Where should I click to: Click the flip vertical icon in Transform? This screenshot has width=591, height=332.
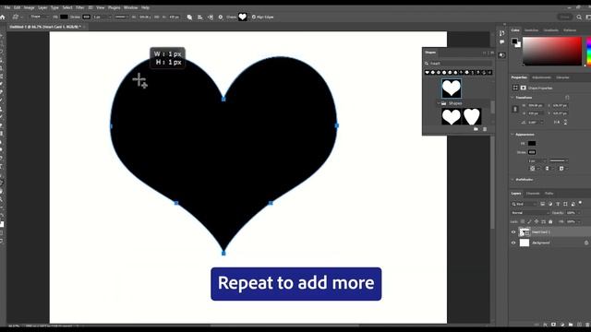click(565, 123)
